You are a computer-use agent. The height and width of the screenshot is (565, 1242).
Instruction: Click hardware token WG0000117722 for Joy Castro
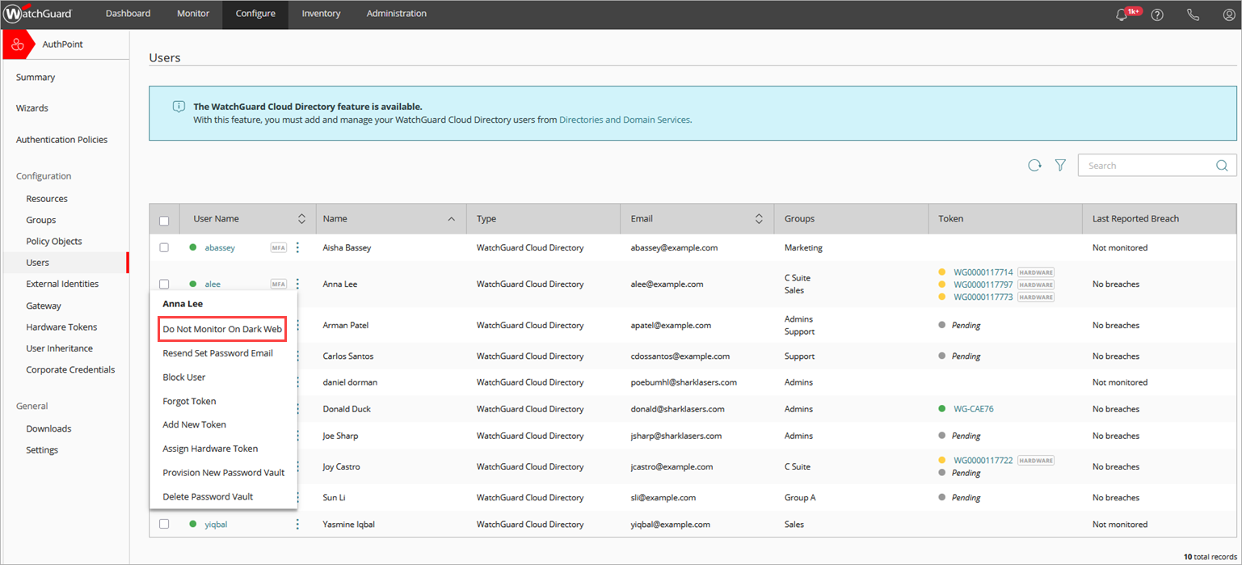(x=984, y=460)
